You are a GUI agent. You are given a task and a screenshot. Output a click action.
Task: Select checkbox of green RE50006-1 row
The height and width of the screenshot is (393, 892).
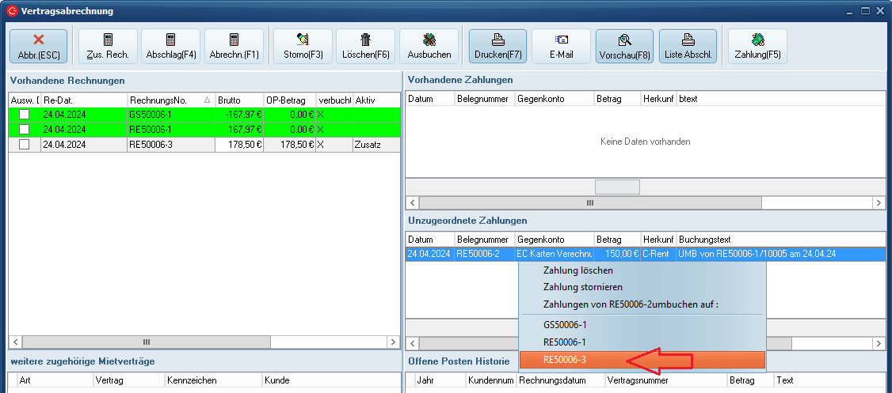tap(25, 130)
